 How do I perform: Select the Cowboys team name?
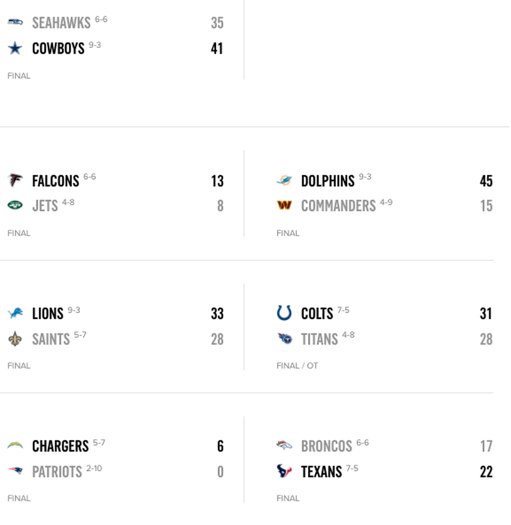point(58,48)
